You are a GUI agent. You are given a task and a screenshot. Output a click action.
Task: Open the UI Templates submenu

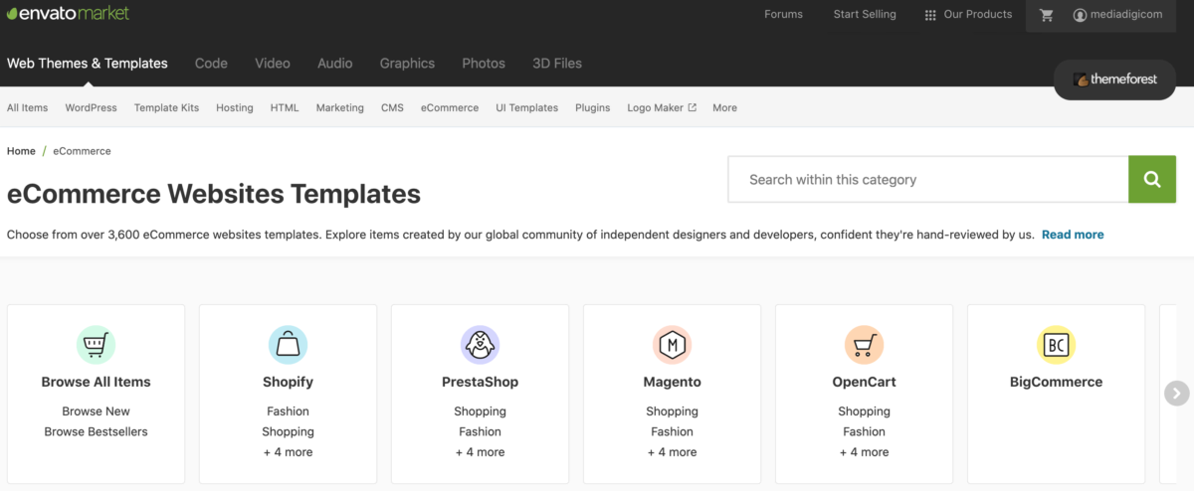tap(527, 107)
